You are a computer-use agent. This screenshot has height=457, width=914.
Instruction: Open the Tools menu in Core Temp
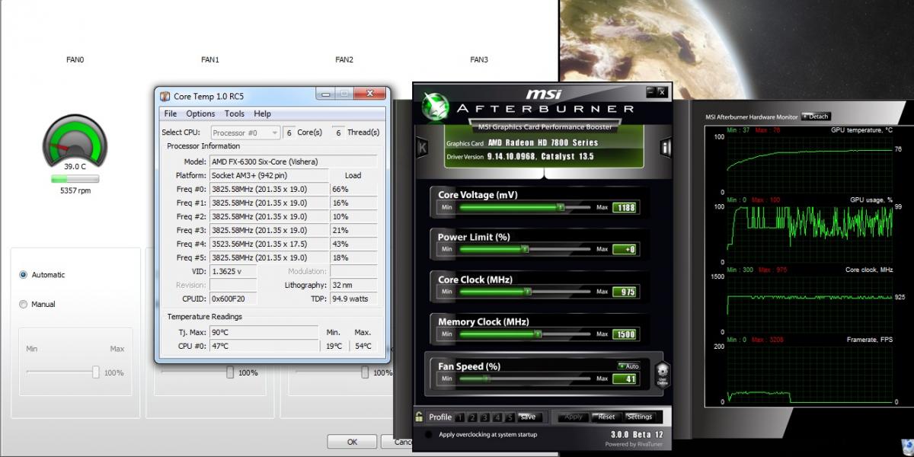235,113
